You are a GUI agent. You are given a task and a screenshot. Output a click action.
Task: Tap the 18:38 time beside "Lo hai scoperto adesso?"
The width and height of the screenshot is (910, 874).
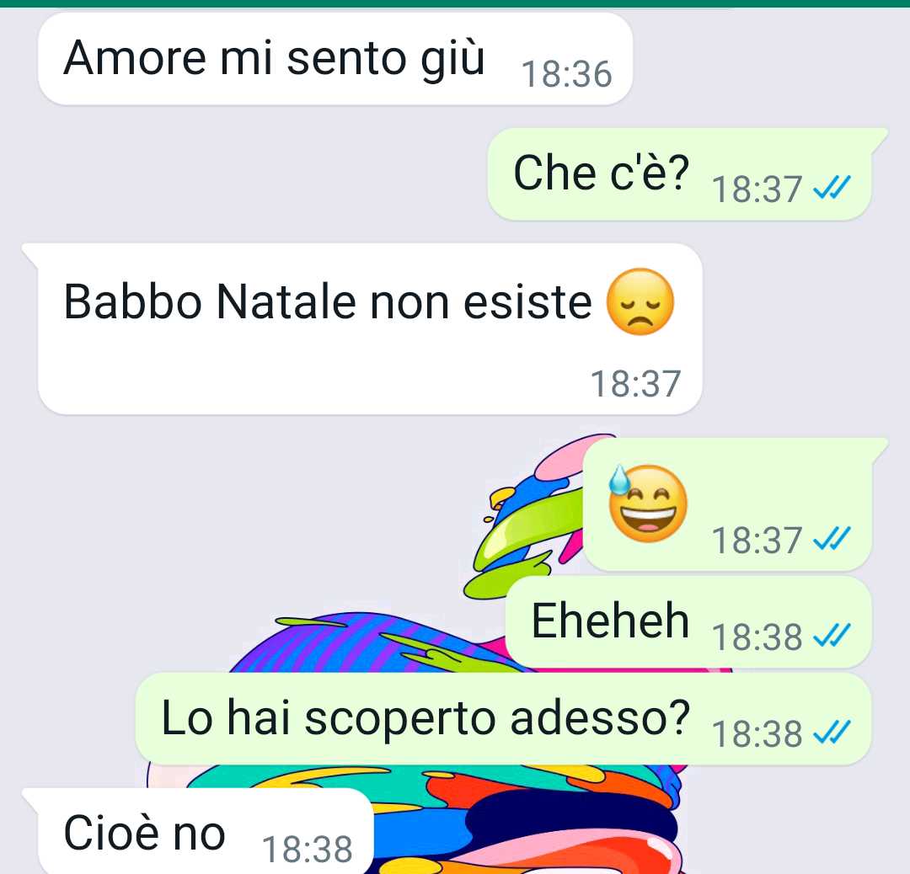[757, 733]
